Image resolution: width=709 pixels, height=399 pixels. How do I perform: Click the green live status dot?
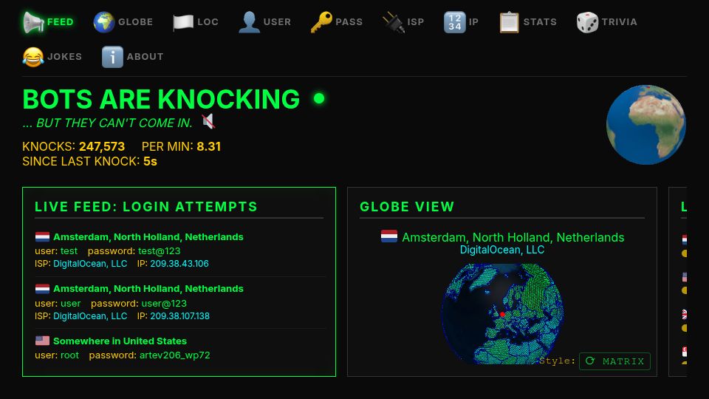(319, 98)
